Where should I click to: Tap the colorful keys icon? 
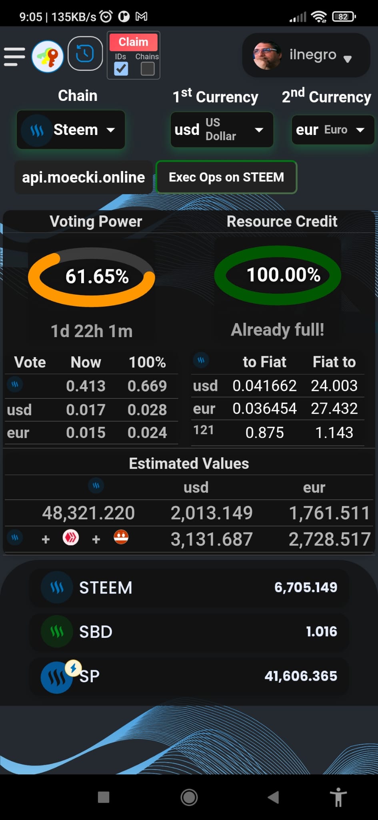click(x=48, y=56)
